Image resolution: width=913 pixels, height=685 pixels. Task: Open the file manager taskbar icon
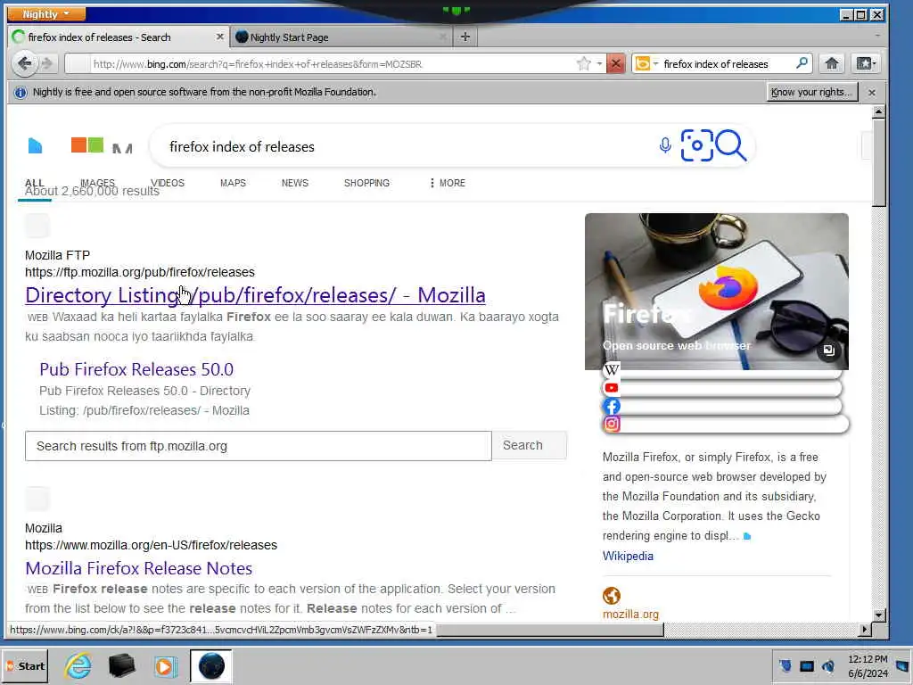(121, 665)
